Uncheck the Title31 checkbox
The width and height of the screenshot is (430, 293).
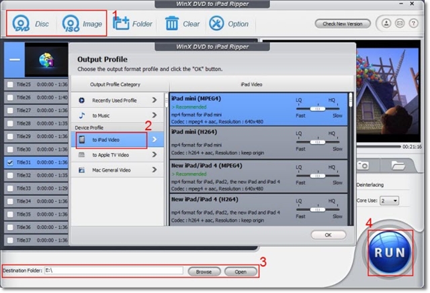[x=9, y=162]
